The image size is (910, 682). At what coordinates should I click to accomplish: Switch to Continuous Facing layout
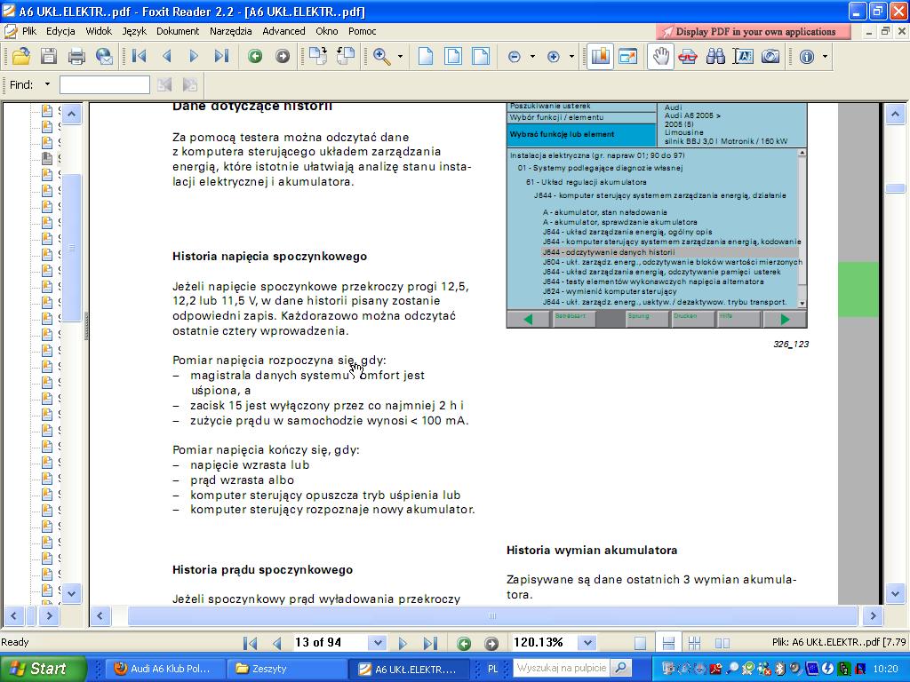695,643
